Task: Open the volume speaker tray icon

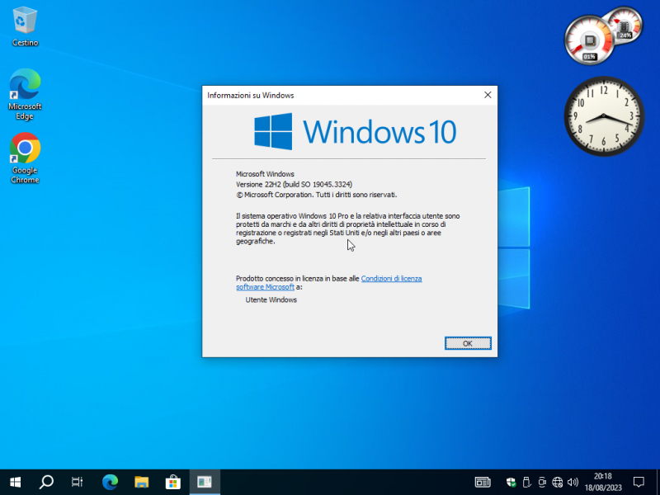Action: 573,482
